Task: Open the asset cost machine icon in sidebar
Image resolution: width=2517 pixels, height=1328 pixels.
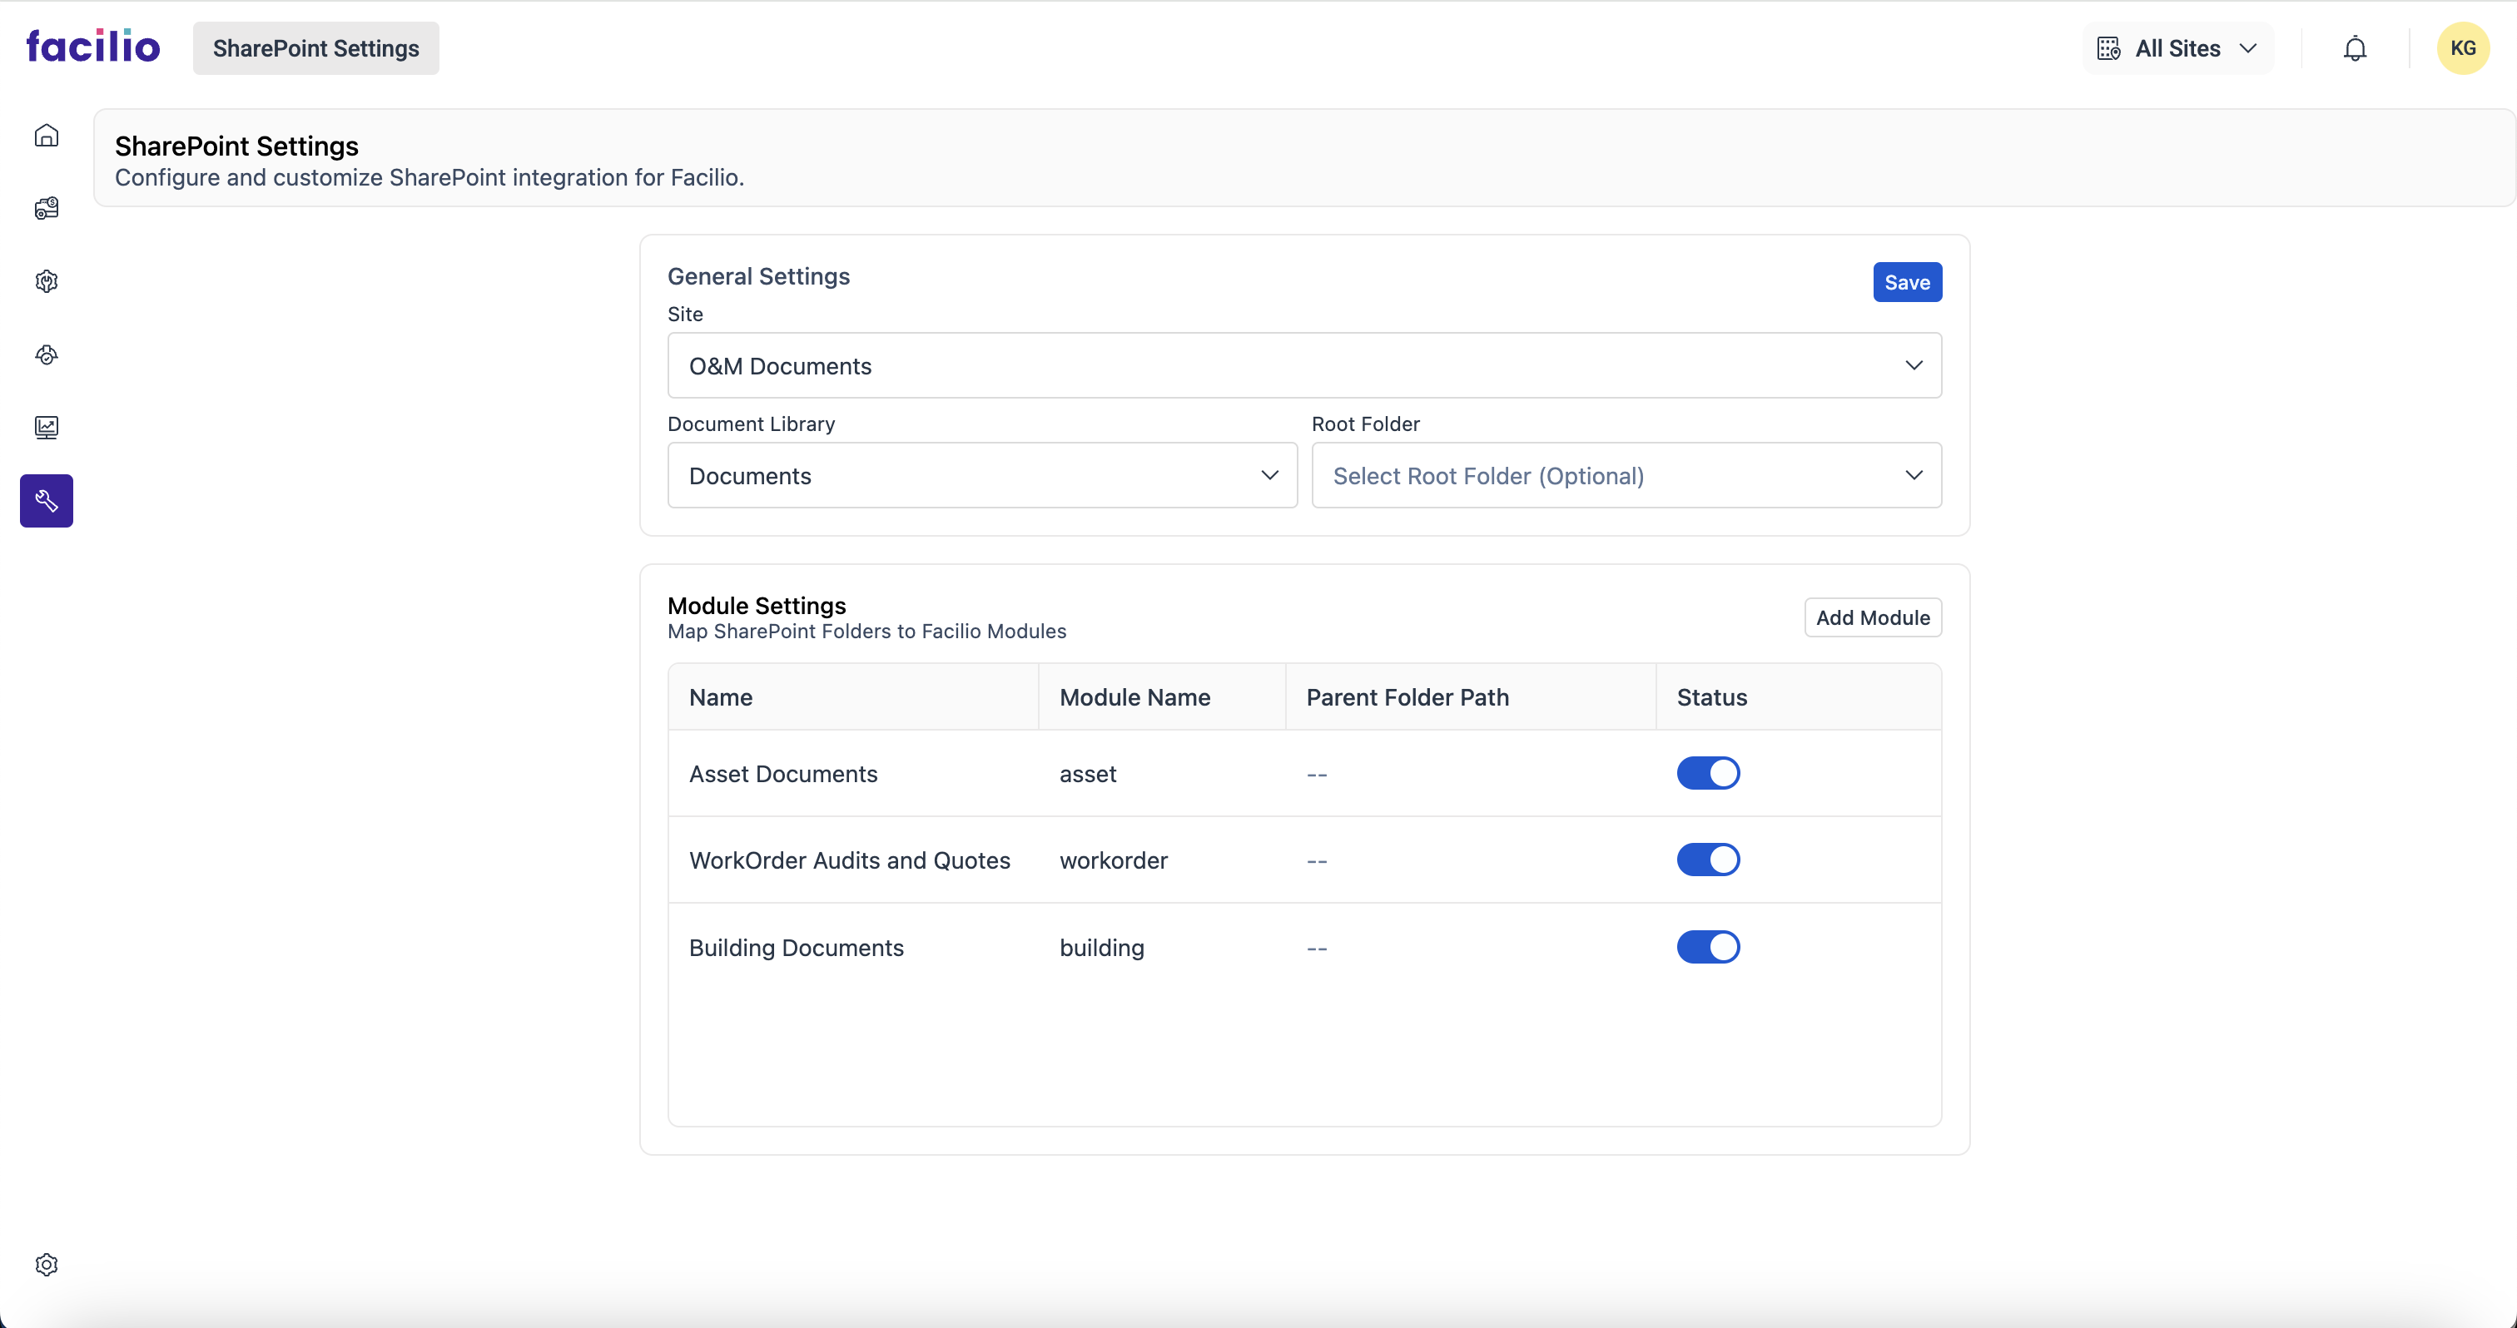Action: coord(46,208)
